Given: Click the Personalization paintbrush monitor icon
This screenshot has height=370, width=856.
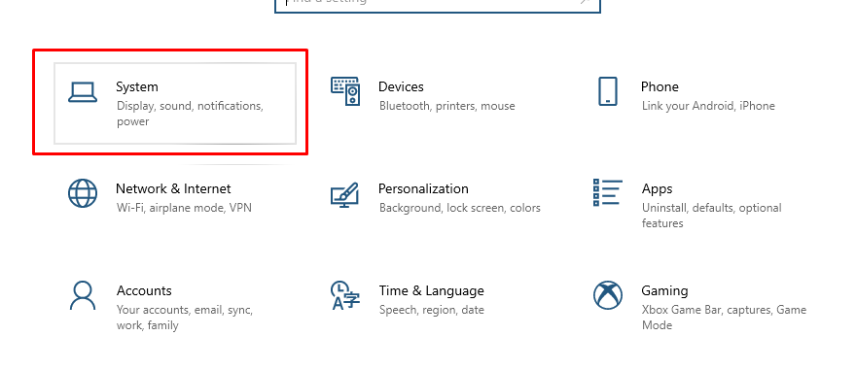Looking at the screenshot, I should [x=344, y=194].
